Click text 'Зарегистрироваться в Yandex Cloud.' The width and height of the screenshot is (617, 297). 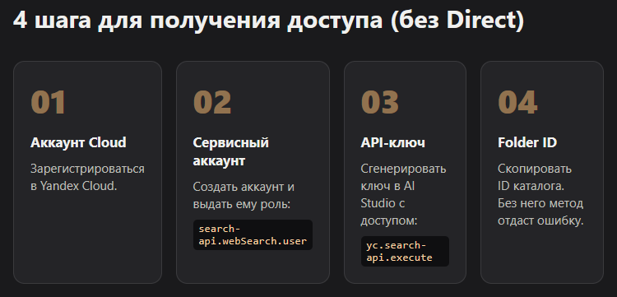pos(87,178)
